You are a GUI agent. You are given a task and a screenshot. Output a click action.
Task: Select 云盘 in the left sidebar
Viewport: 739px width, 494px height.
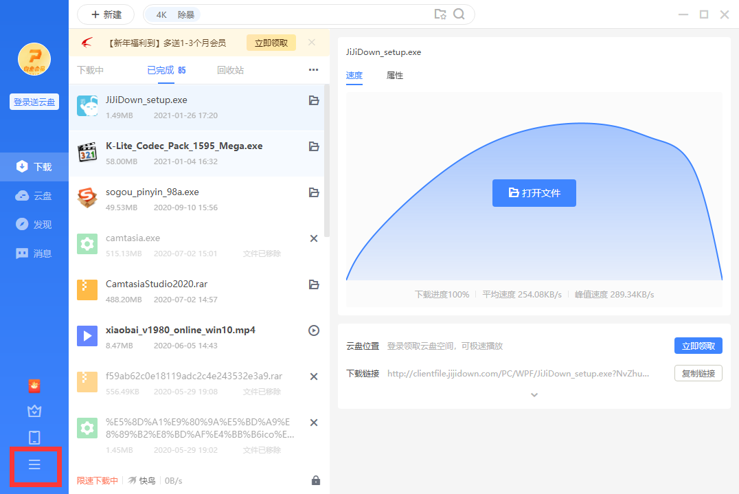pyautogui.click(x=34, y=196)
